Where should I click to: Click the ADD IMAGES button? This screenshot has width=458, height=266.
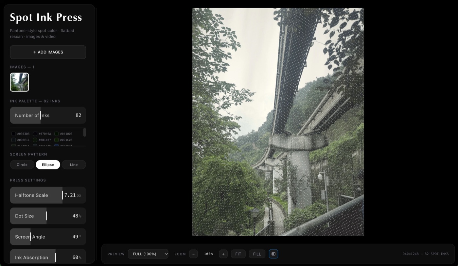point(48,52)
